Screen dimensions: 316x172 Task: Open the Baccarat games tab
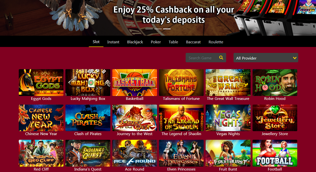pos(193,42)
